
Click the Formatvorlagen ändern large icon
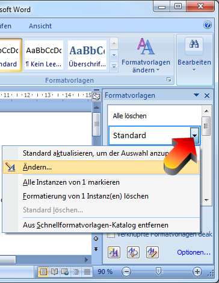(x=146, y=46)
